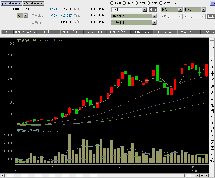This screenshot has width=215, height=178.
Task: Switch to the 相対チャート tab
Action: point(33,3)
